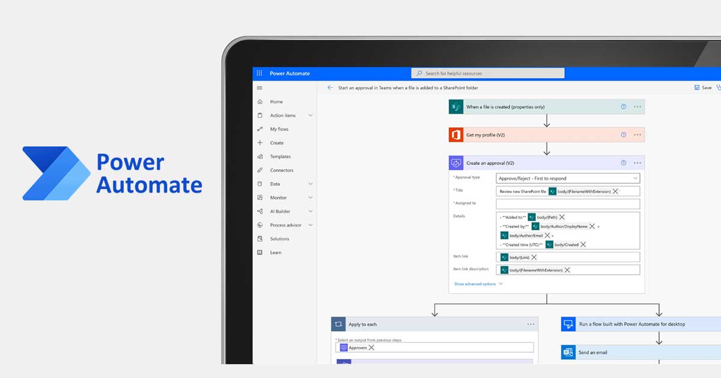Image resolution: width=721 pixels, height=378 pixels.
Task: Expand Run a flow built with Power Automate
Action: click(x=641, y=324)
